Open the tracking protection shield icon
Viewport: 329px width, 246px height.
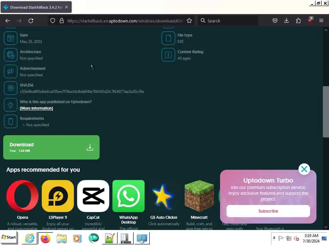53,21
